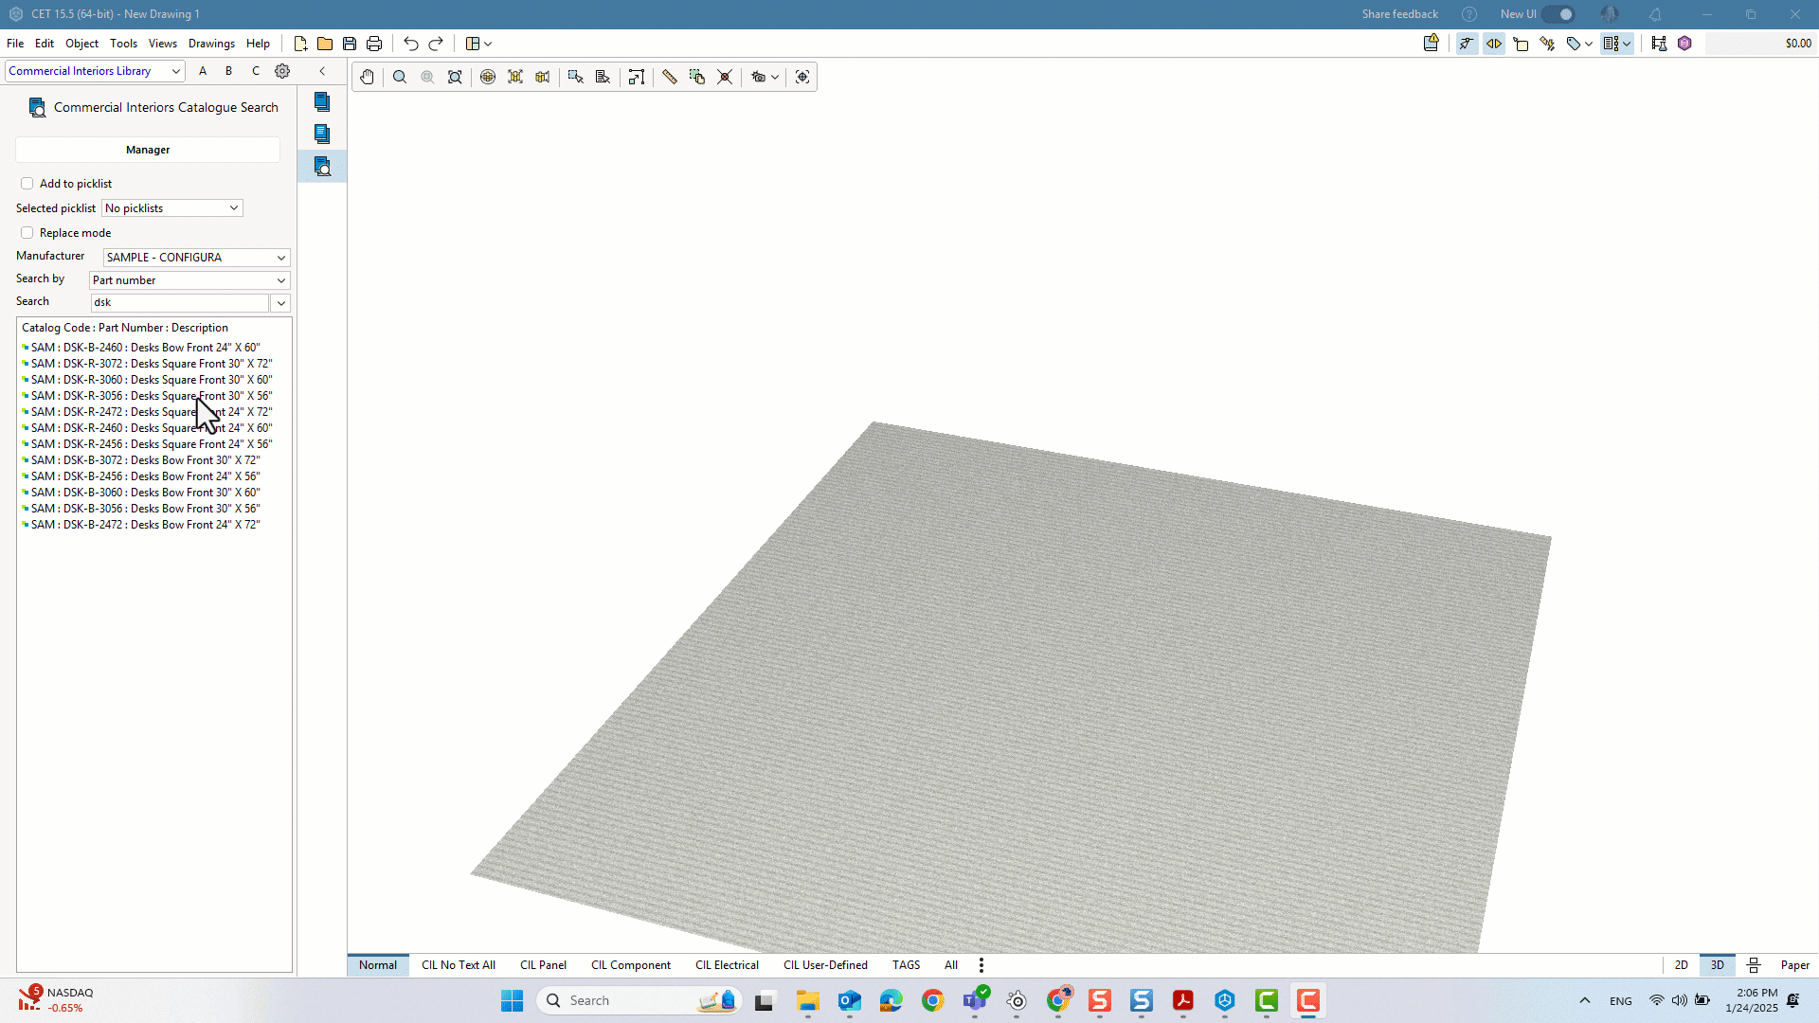The width and height of the screenshot is (1819, 1023).
Task: Toggle the New UI switch
Action: point(1558,14)
